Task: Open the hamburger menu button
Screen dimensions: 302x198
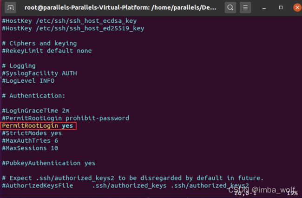Action: (245, 7)
